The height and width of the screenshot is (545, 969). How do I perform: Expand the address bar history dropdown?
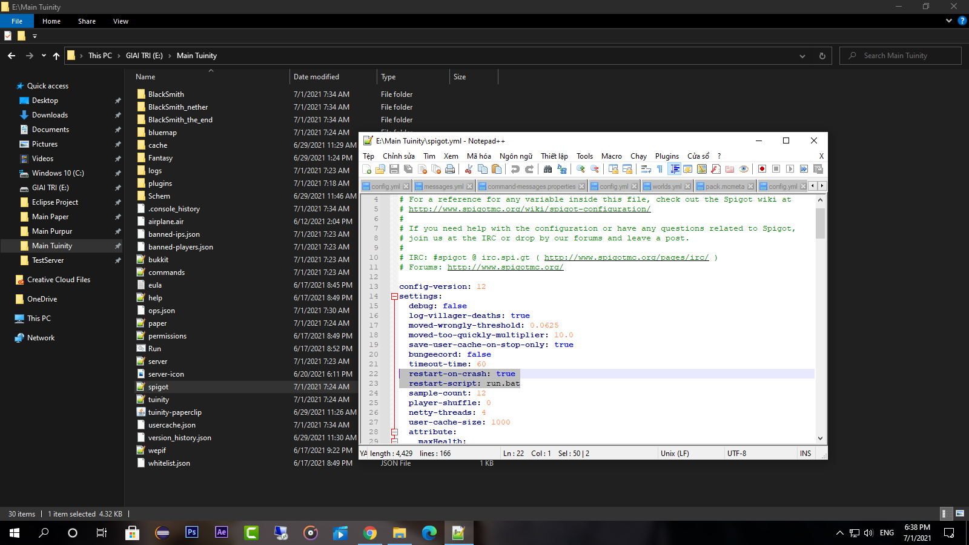pyautogui.click(x=802, y=56)
